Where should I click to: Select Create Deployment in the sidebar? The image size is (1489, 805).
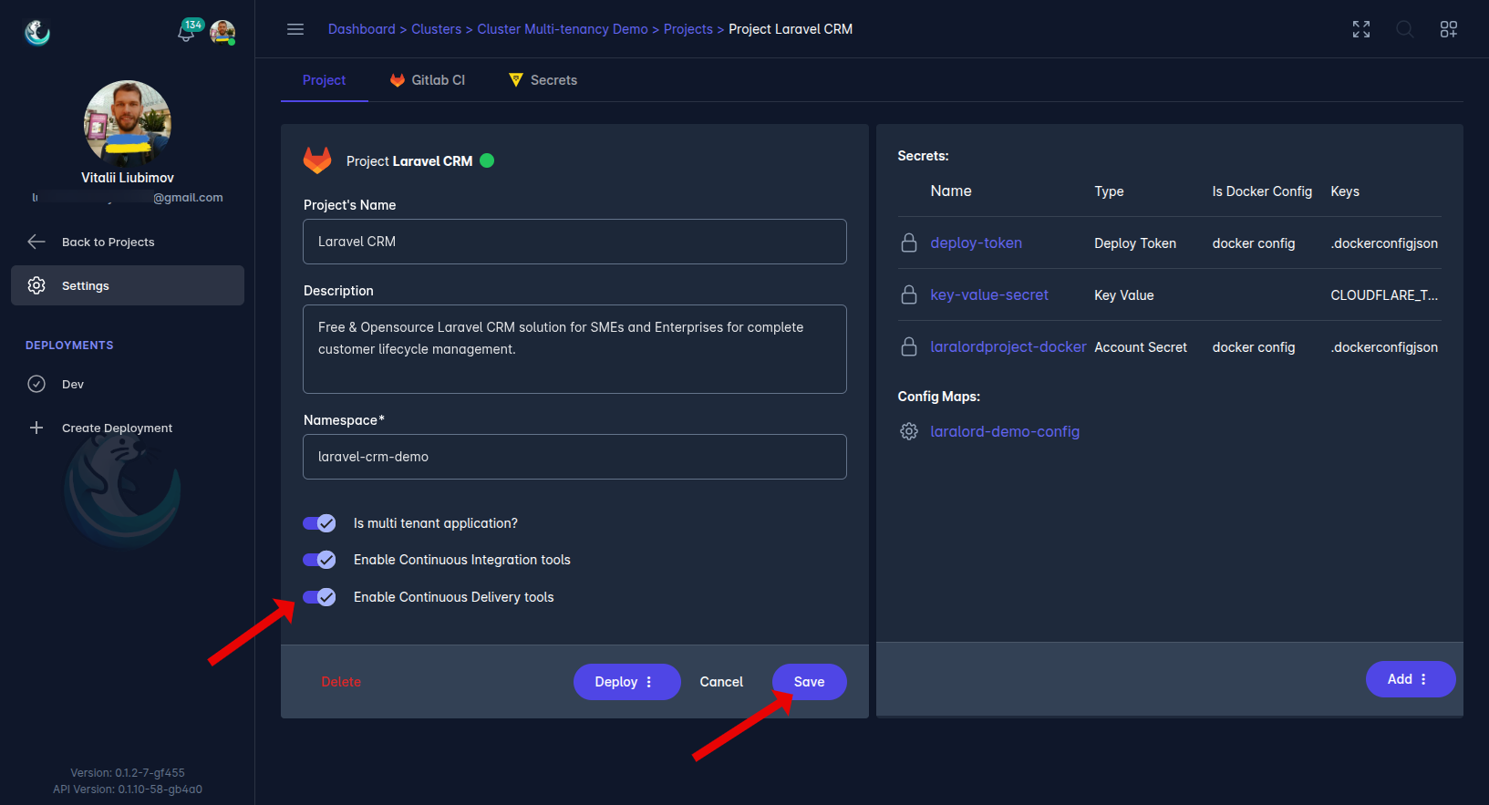point(128,428)
